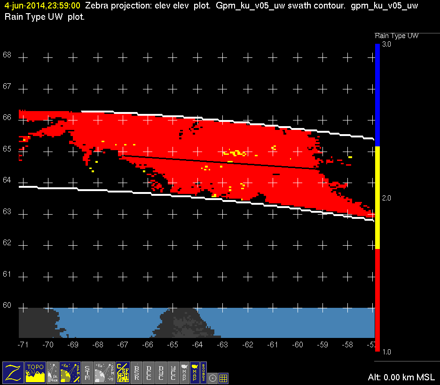Click the red segment of the color bar
Image resolution: width=440 pixels, height=385 pixels.
pyautogui.click(x=377, y=300)
